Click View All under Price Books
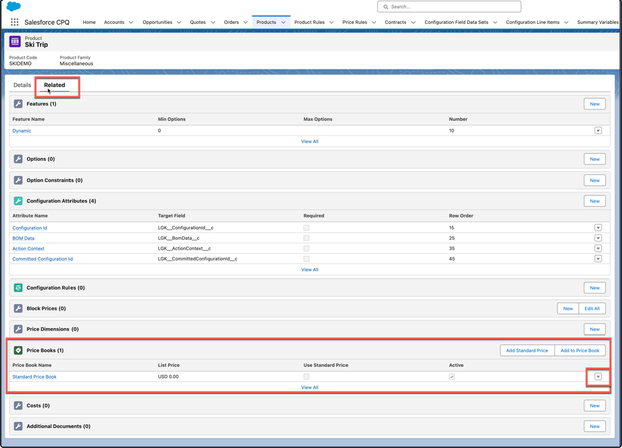This screenshot has width=622, height=448. tap(310, 388)
